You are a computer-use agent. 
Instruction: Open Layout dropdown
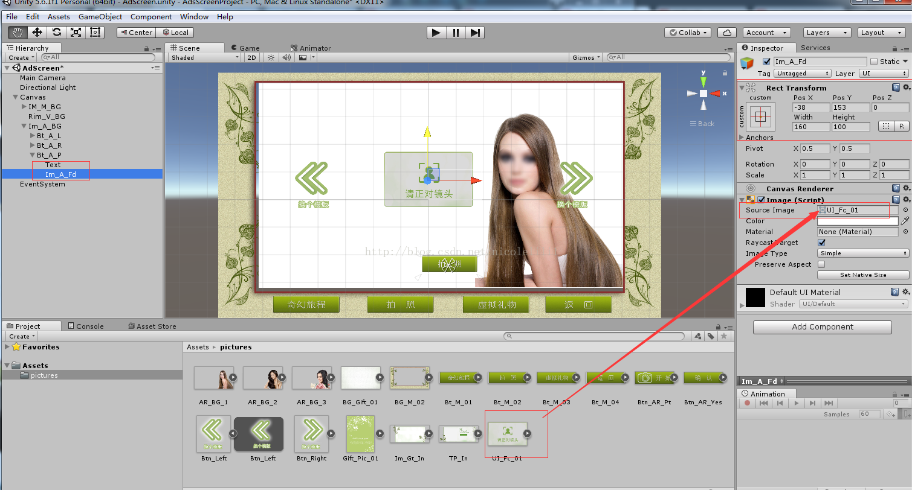pyautogui.click(x=881, y=33)
